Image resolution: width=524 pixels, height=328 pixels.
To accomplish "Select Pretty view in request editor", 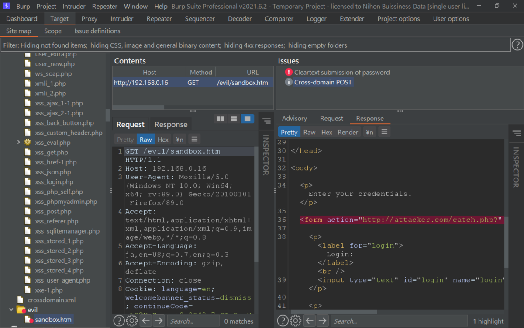I will point(125,139).
